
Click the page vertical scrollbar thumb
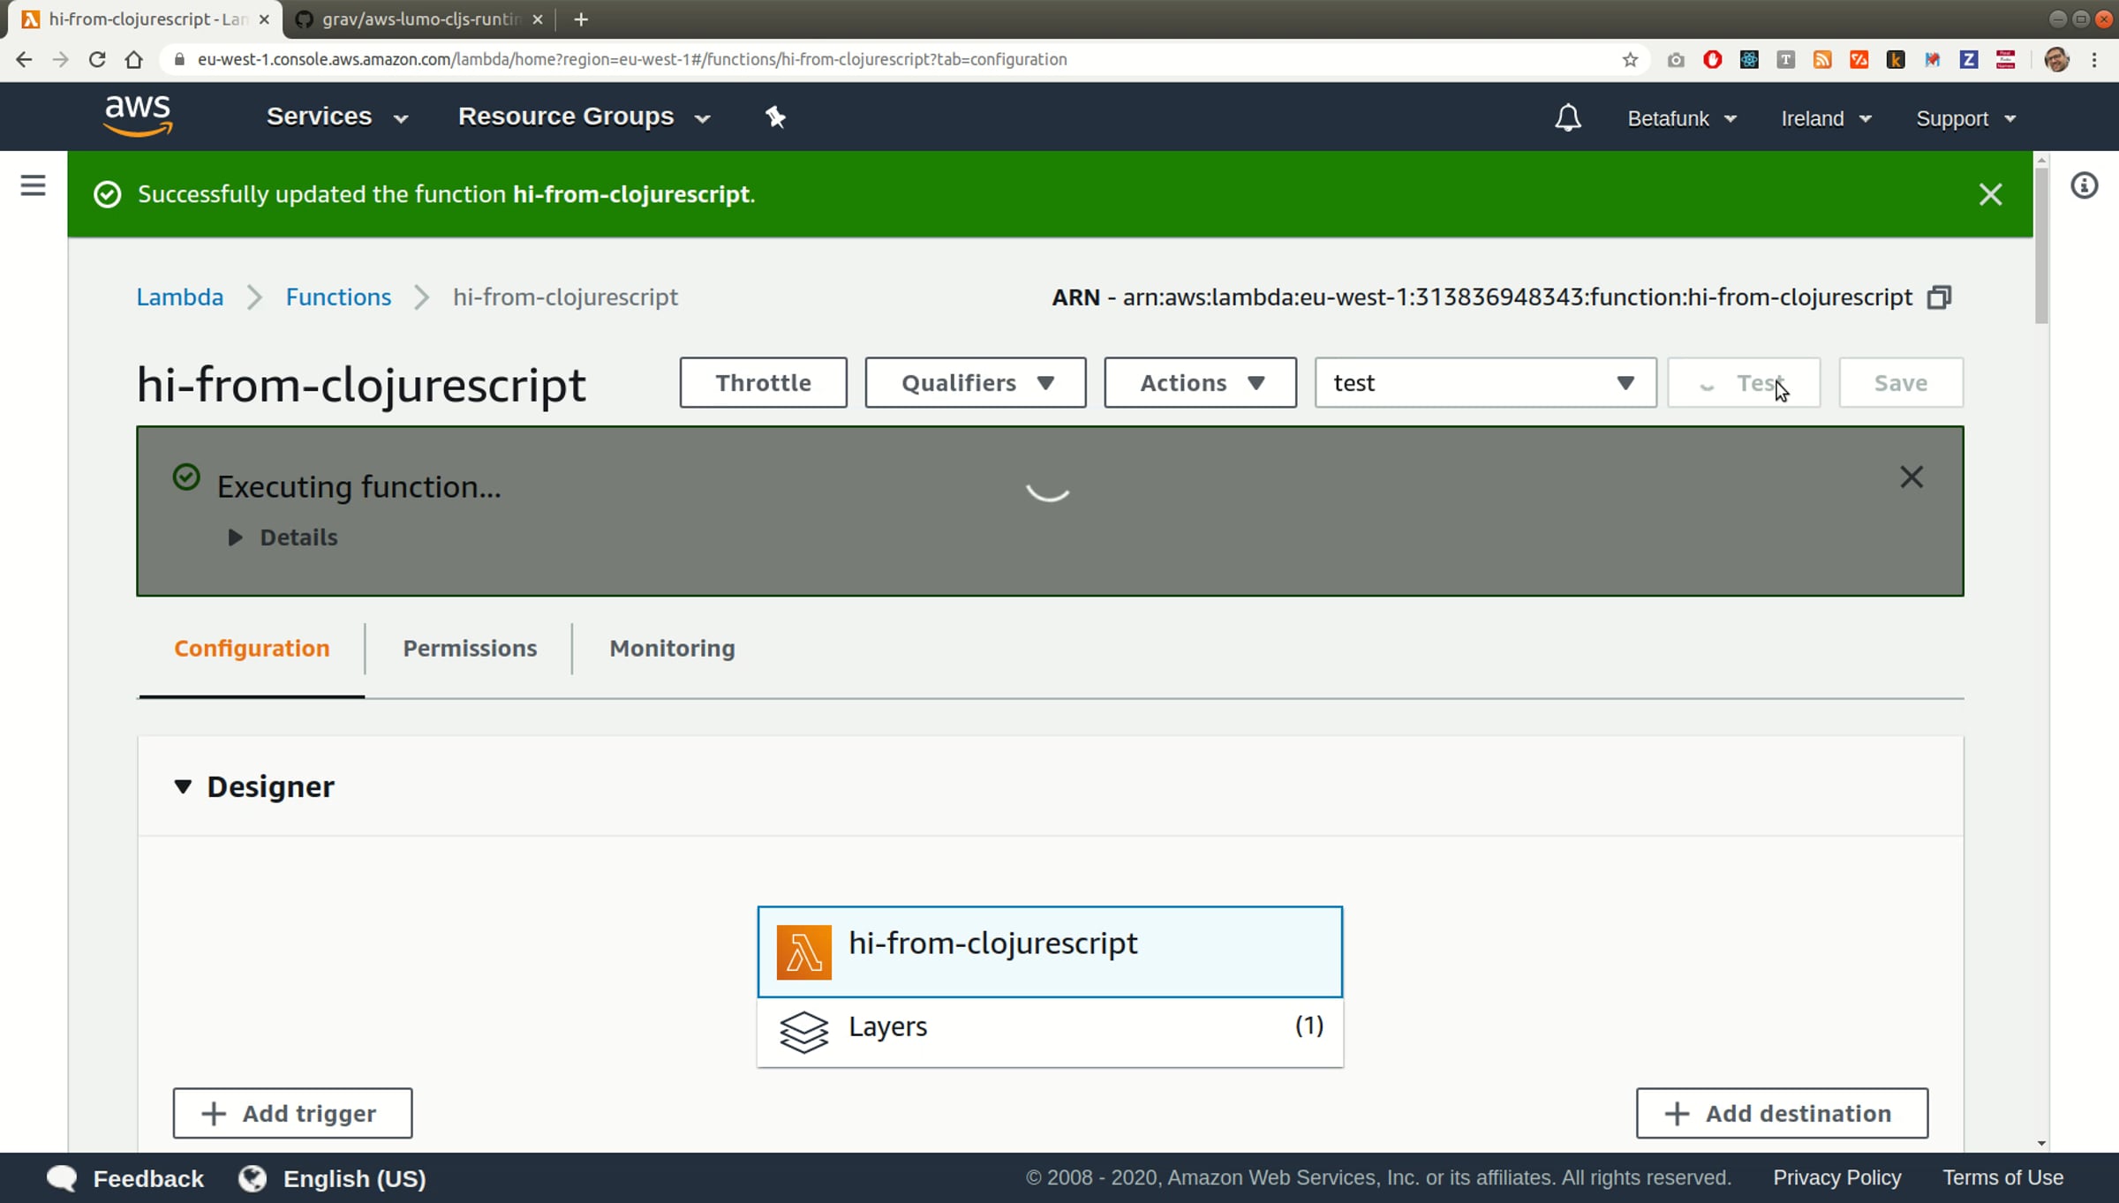tap(2041, 244)
